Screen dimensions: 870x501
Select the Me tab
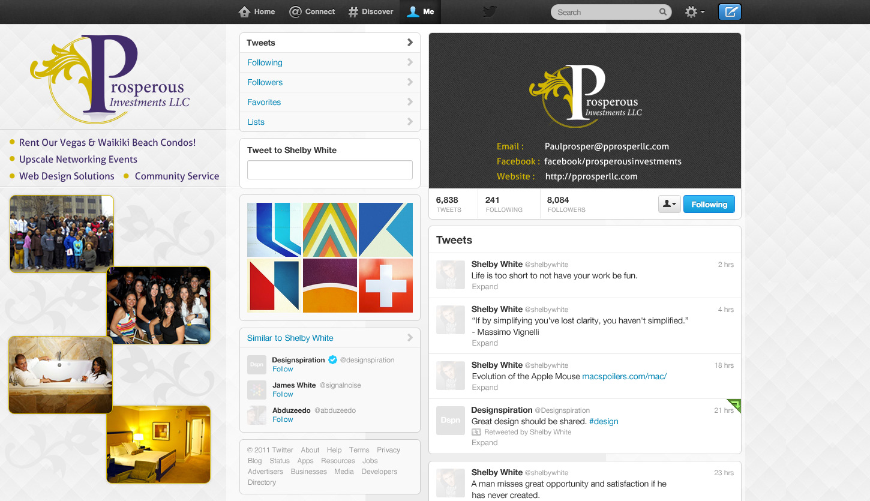click(x=420, y=11)
